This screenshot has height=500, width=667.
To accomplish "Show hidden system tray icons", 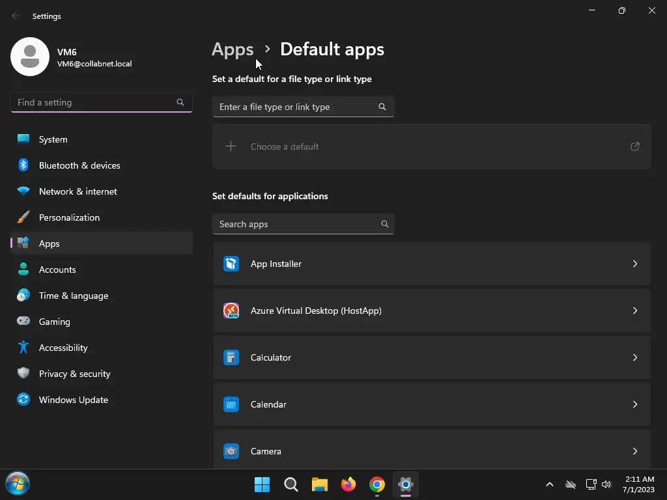I will pyautogui.click(x=549, y=484).
